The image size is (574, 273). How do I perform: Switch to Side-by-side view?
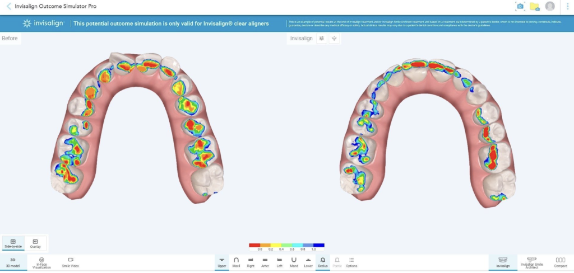point(13,244)
